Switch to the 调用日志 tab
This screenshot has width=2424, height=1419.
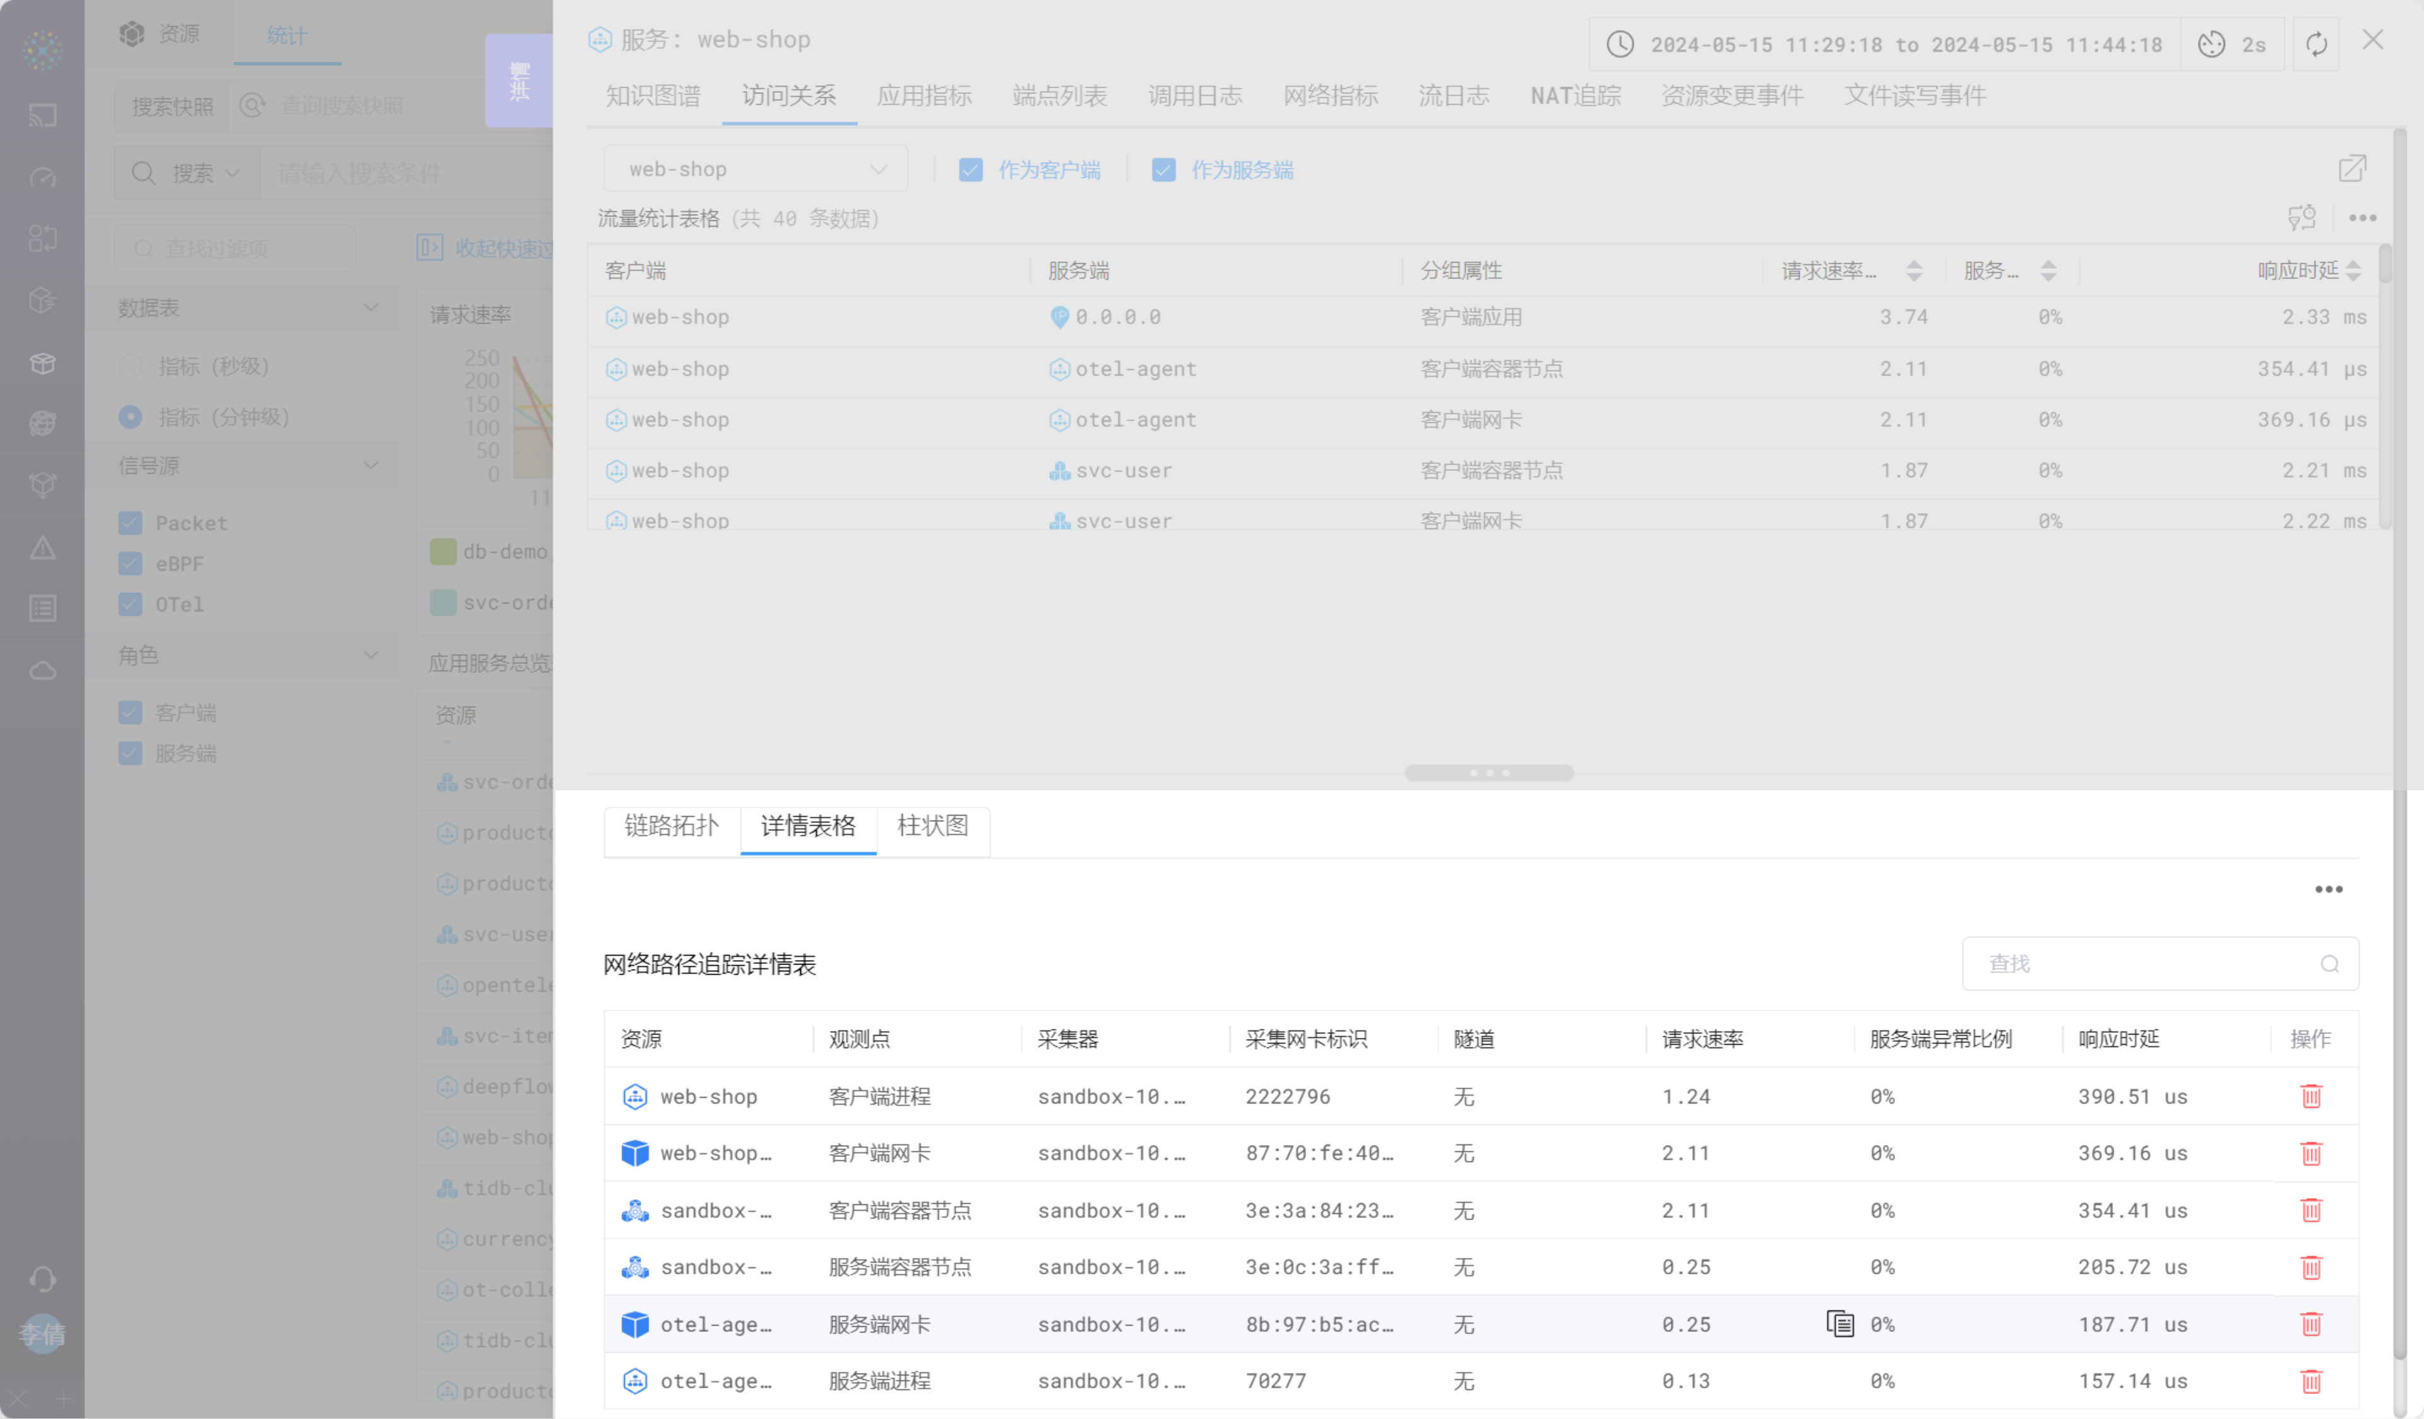(x=1195, y=95)
